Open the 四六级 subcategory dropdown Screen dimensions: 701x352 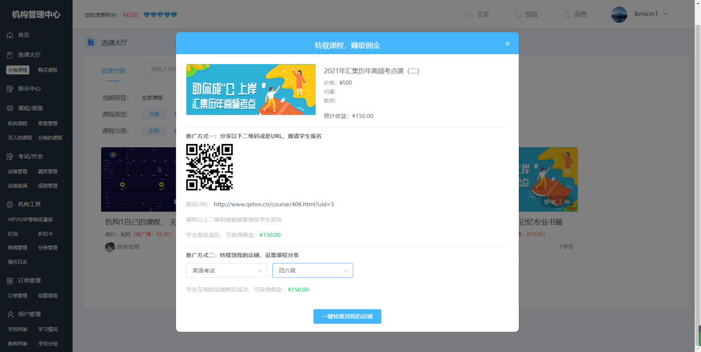tap(312, 270)
